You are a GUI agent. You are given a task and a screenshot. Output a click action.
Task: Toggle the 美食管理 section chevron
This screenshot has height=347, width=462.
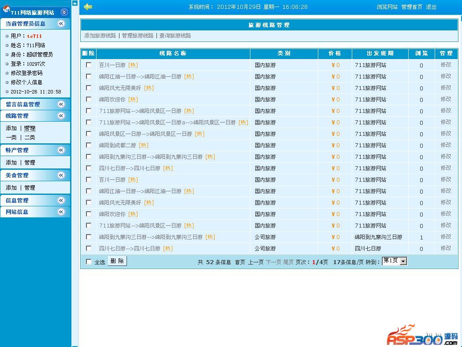61,175
